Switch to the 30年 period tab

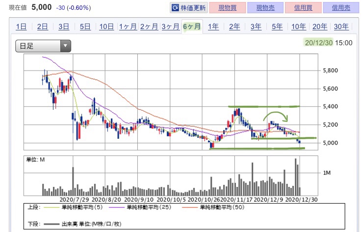[341, 26]
